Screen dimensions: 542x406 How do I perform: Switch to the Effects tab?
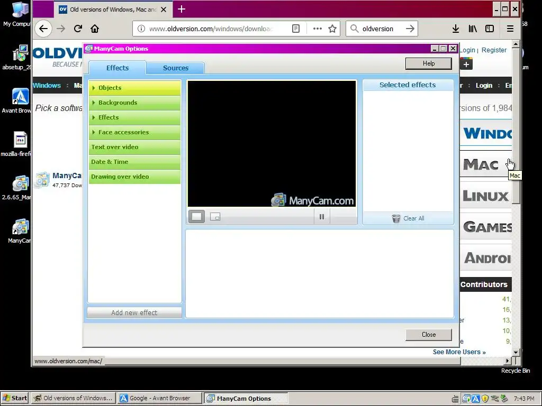point(118,68)
